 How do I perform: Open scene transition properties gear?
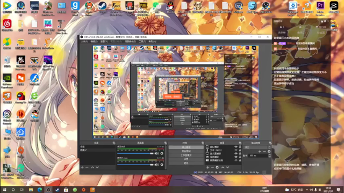tap(269, 151)
